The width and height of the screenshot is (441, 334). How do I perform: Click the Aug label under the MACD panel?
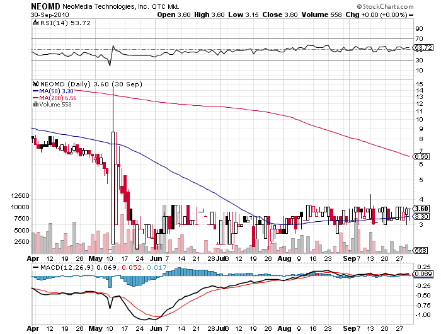tap(284, 328)
